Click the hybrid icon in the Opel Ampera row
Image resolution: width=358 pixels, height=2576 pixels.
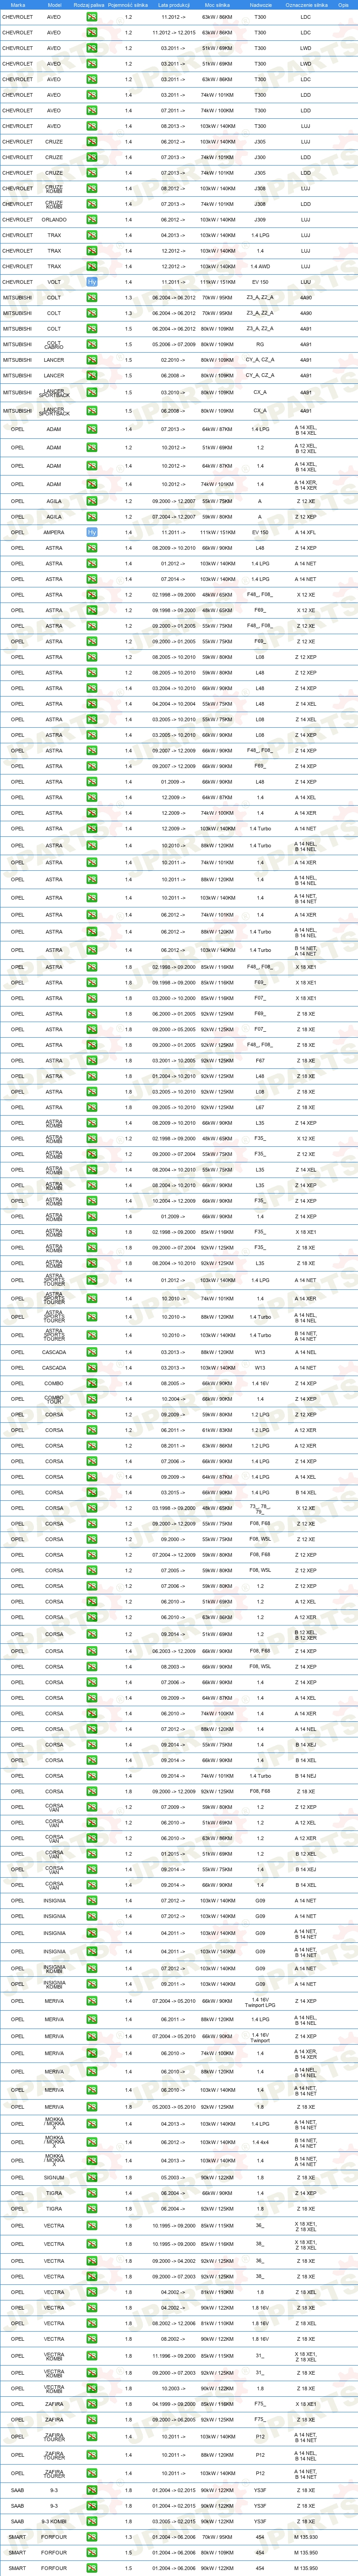click(92, 533)
